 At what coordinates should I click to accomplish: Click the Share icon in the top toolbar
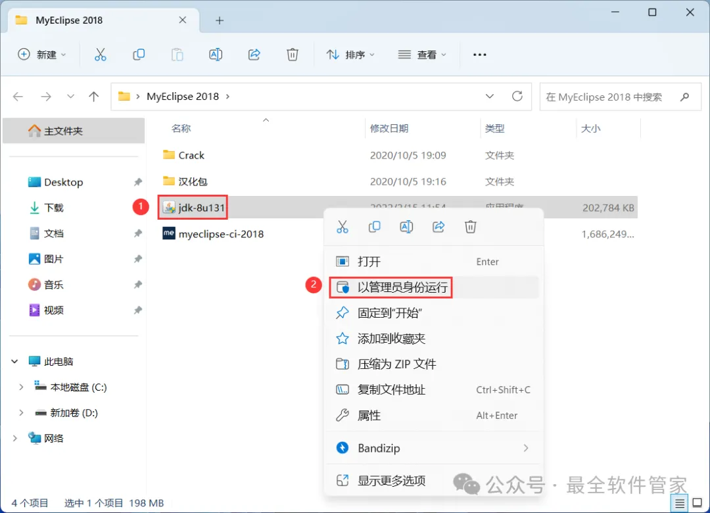pos(254,55)
